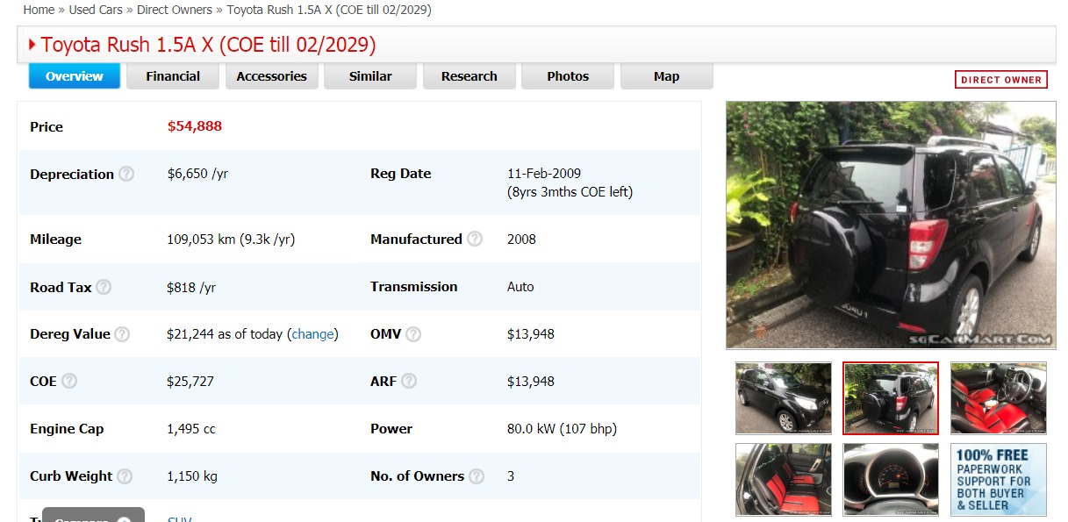Click the help icon next to ARF
The height and width of the screenshot is (522, 1068).
click(x=409, y=381)
